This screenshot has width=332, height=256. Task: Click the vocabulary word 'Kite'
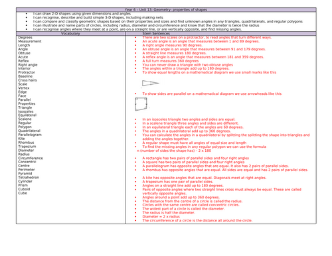coord(21,139)
